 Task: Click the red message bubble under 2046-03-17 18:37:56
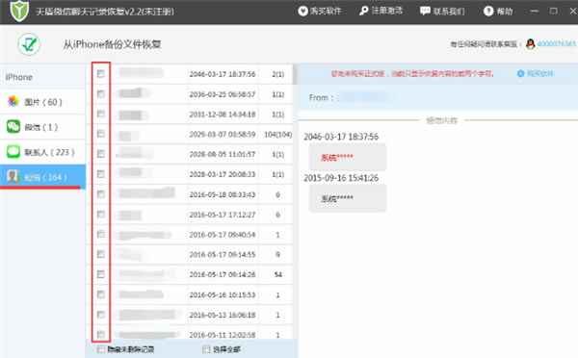348,157
